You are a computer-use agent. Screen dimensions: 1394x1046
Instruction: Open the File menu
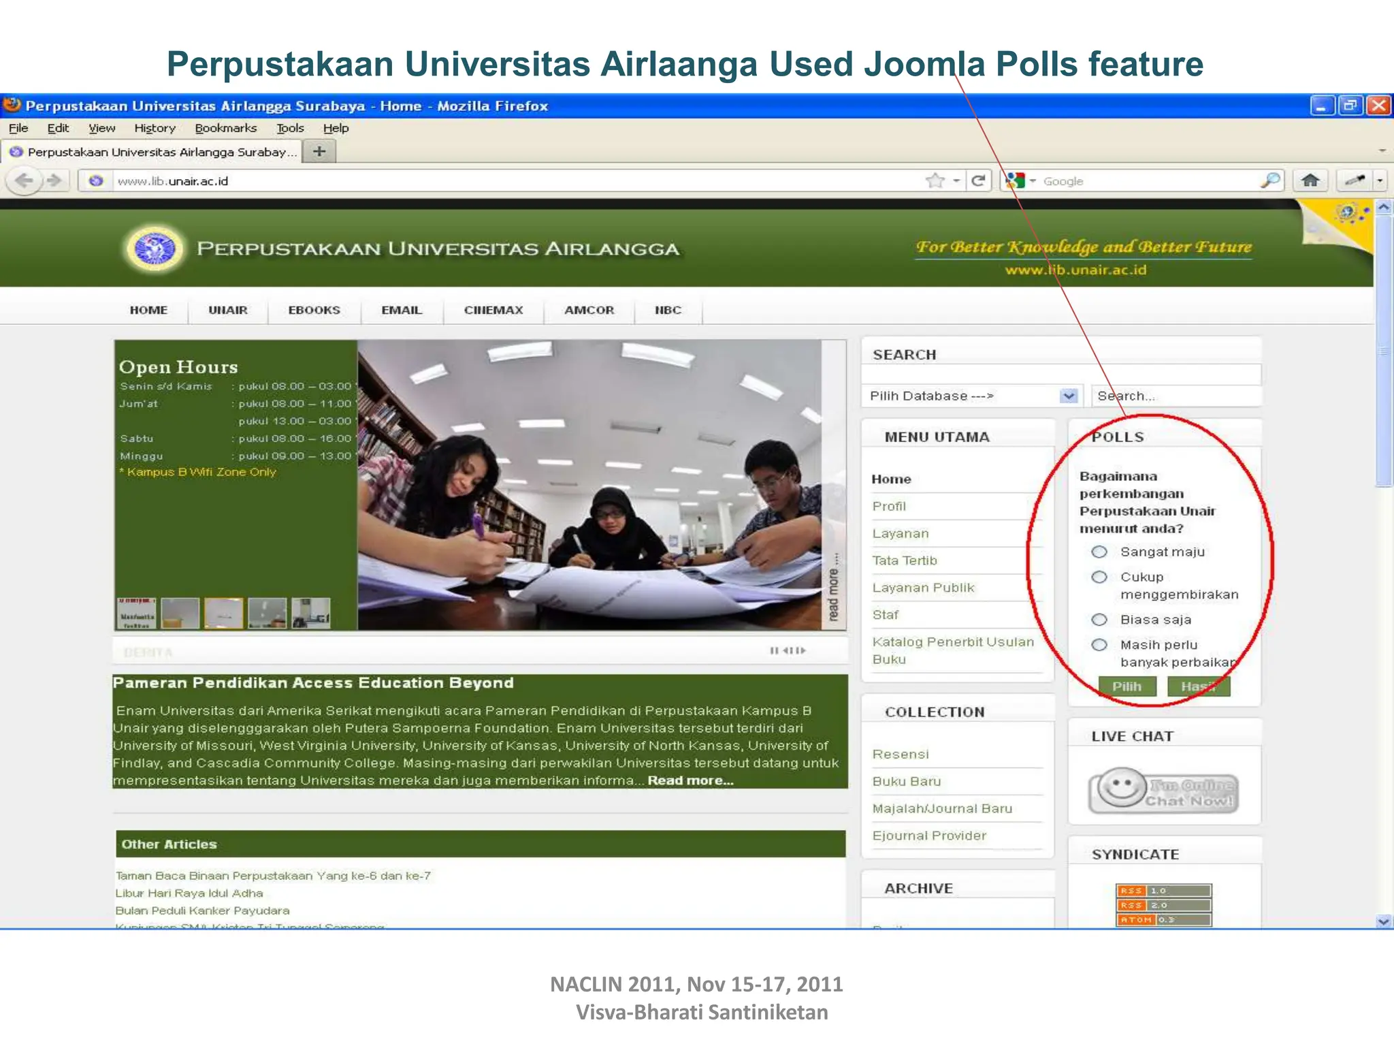click(x=18, y=128)
